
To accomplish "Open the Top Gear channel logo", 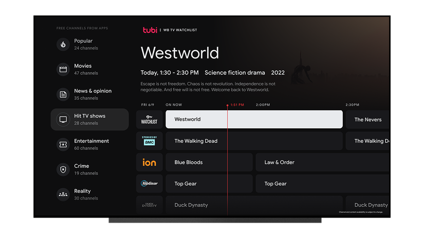I will point(149,184).
